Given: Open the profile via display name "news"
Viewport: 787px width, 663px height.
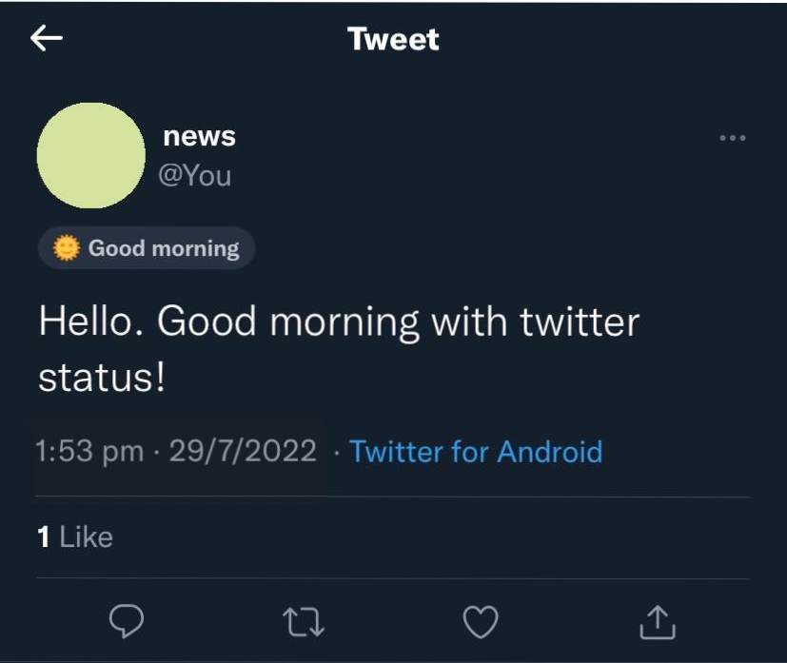Looking at the screenshot, I should (x=199, y=136).
